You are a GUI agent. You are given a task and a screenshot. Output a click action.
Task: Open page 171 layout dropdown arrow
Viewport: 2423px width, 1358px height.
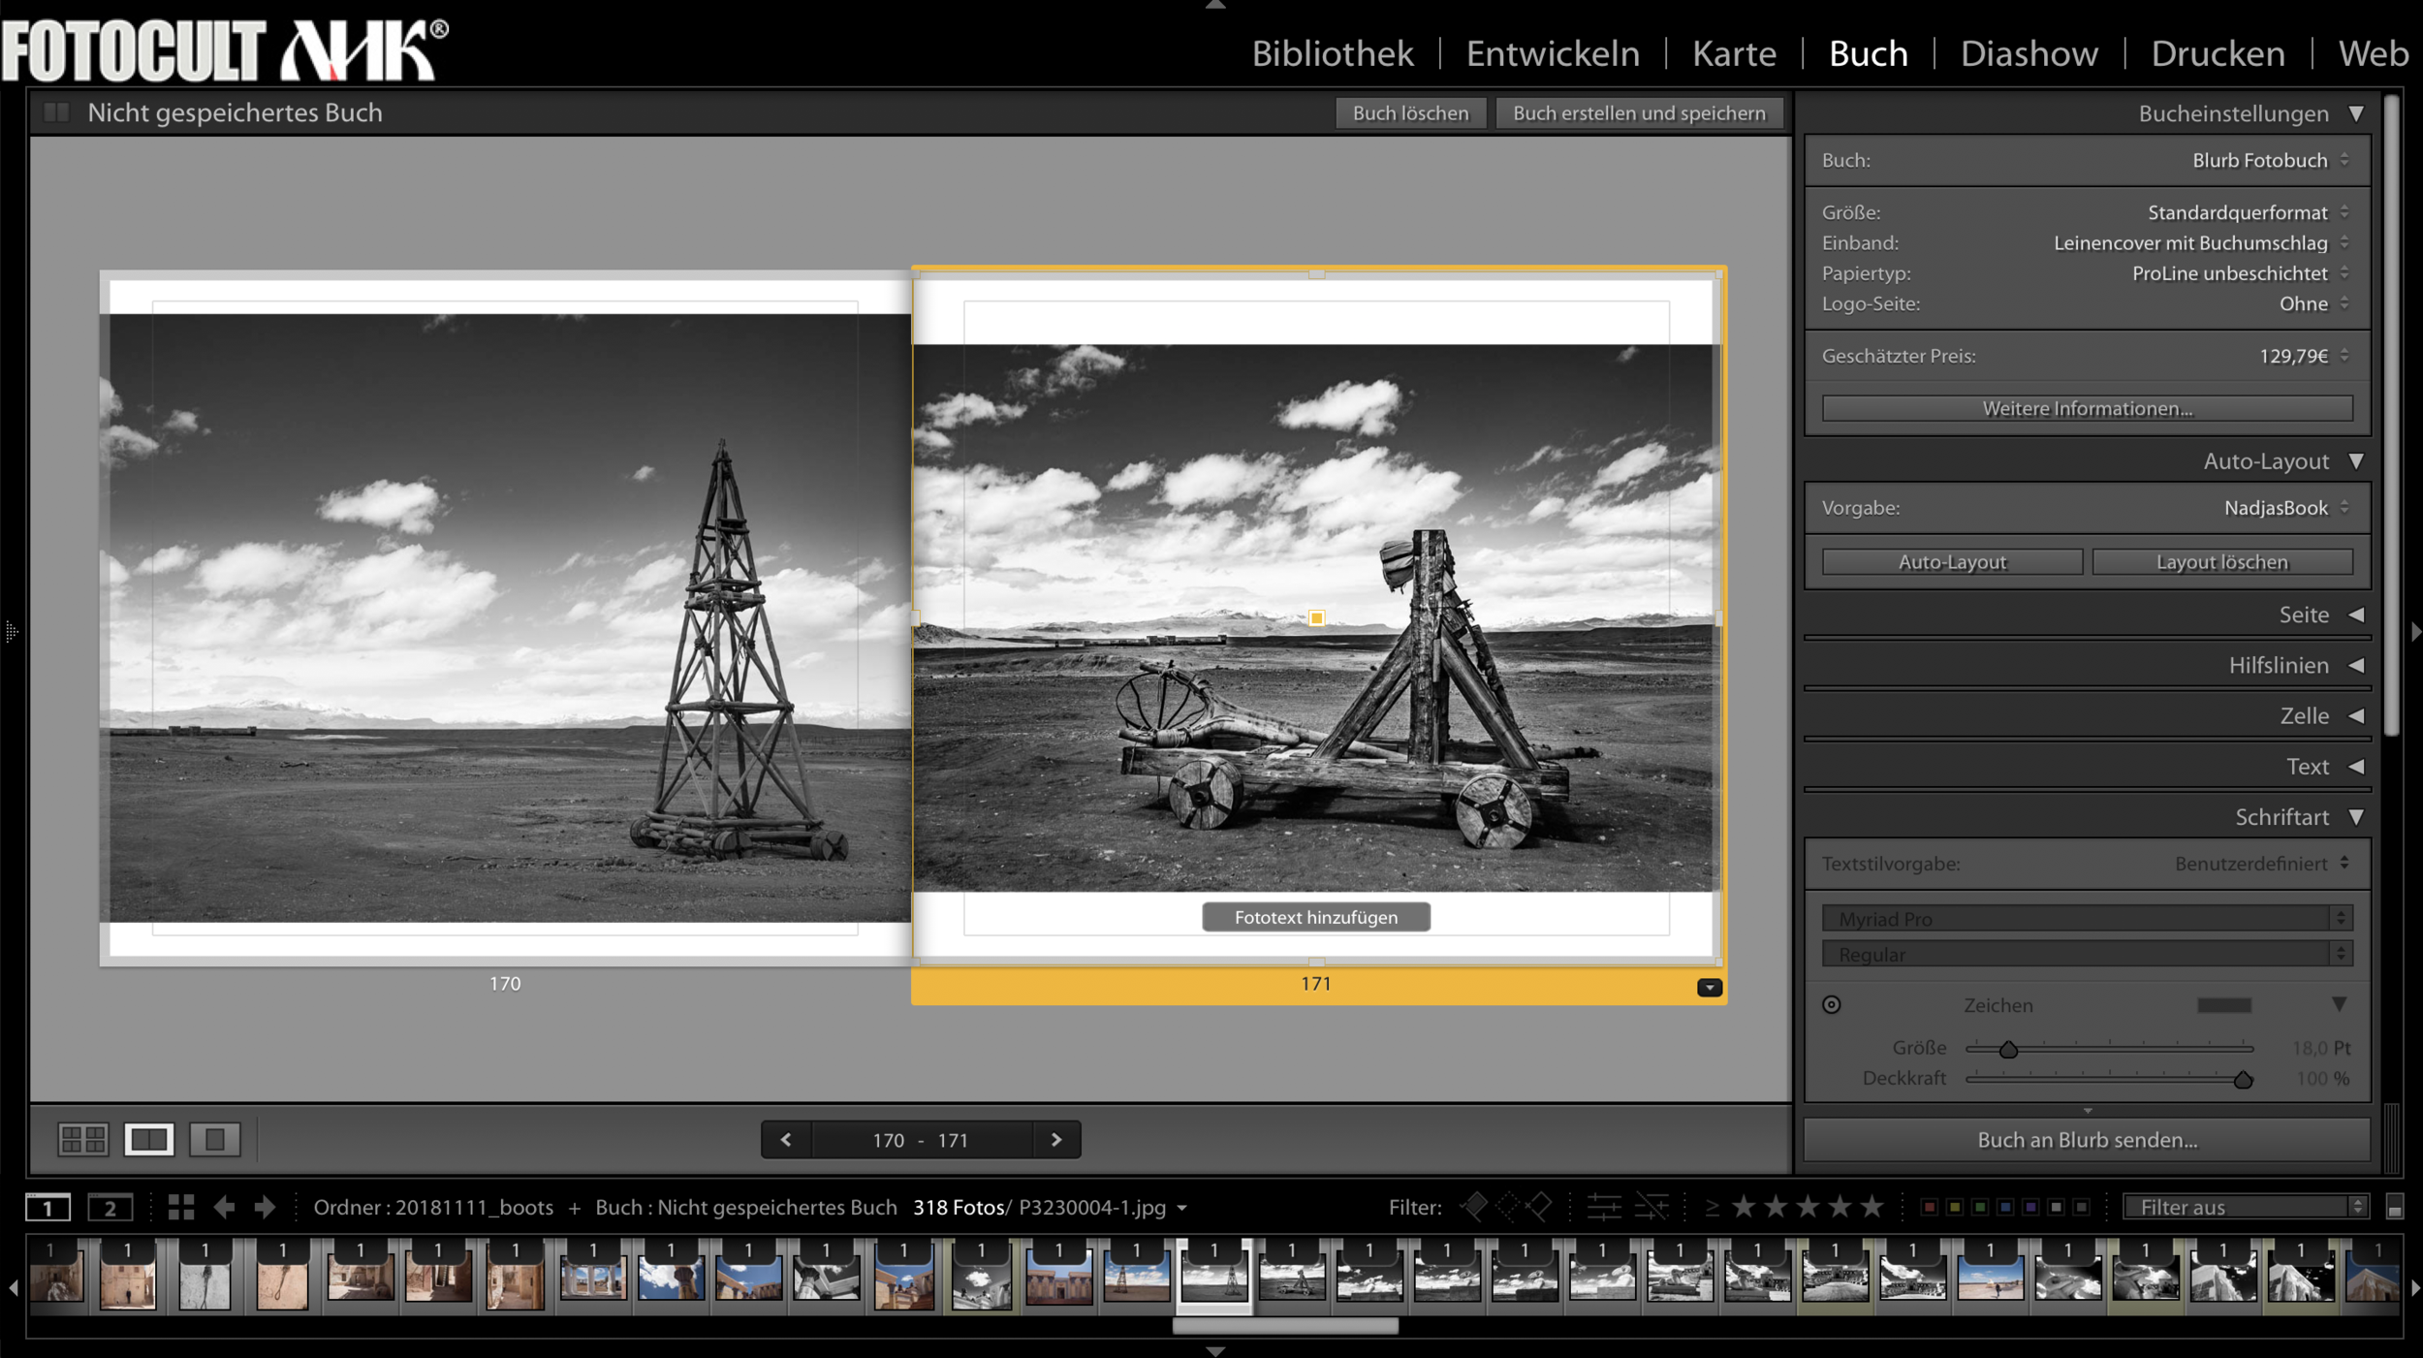coord(1709,988)
